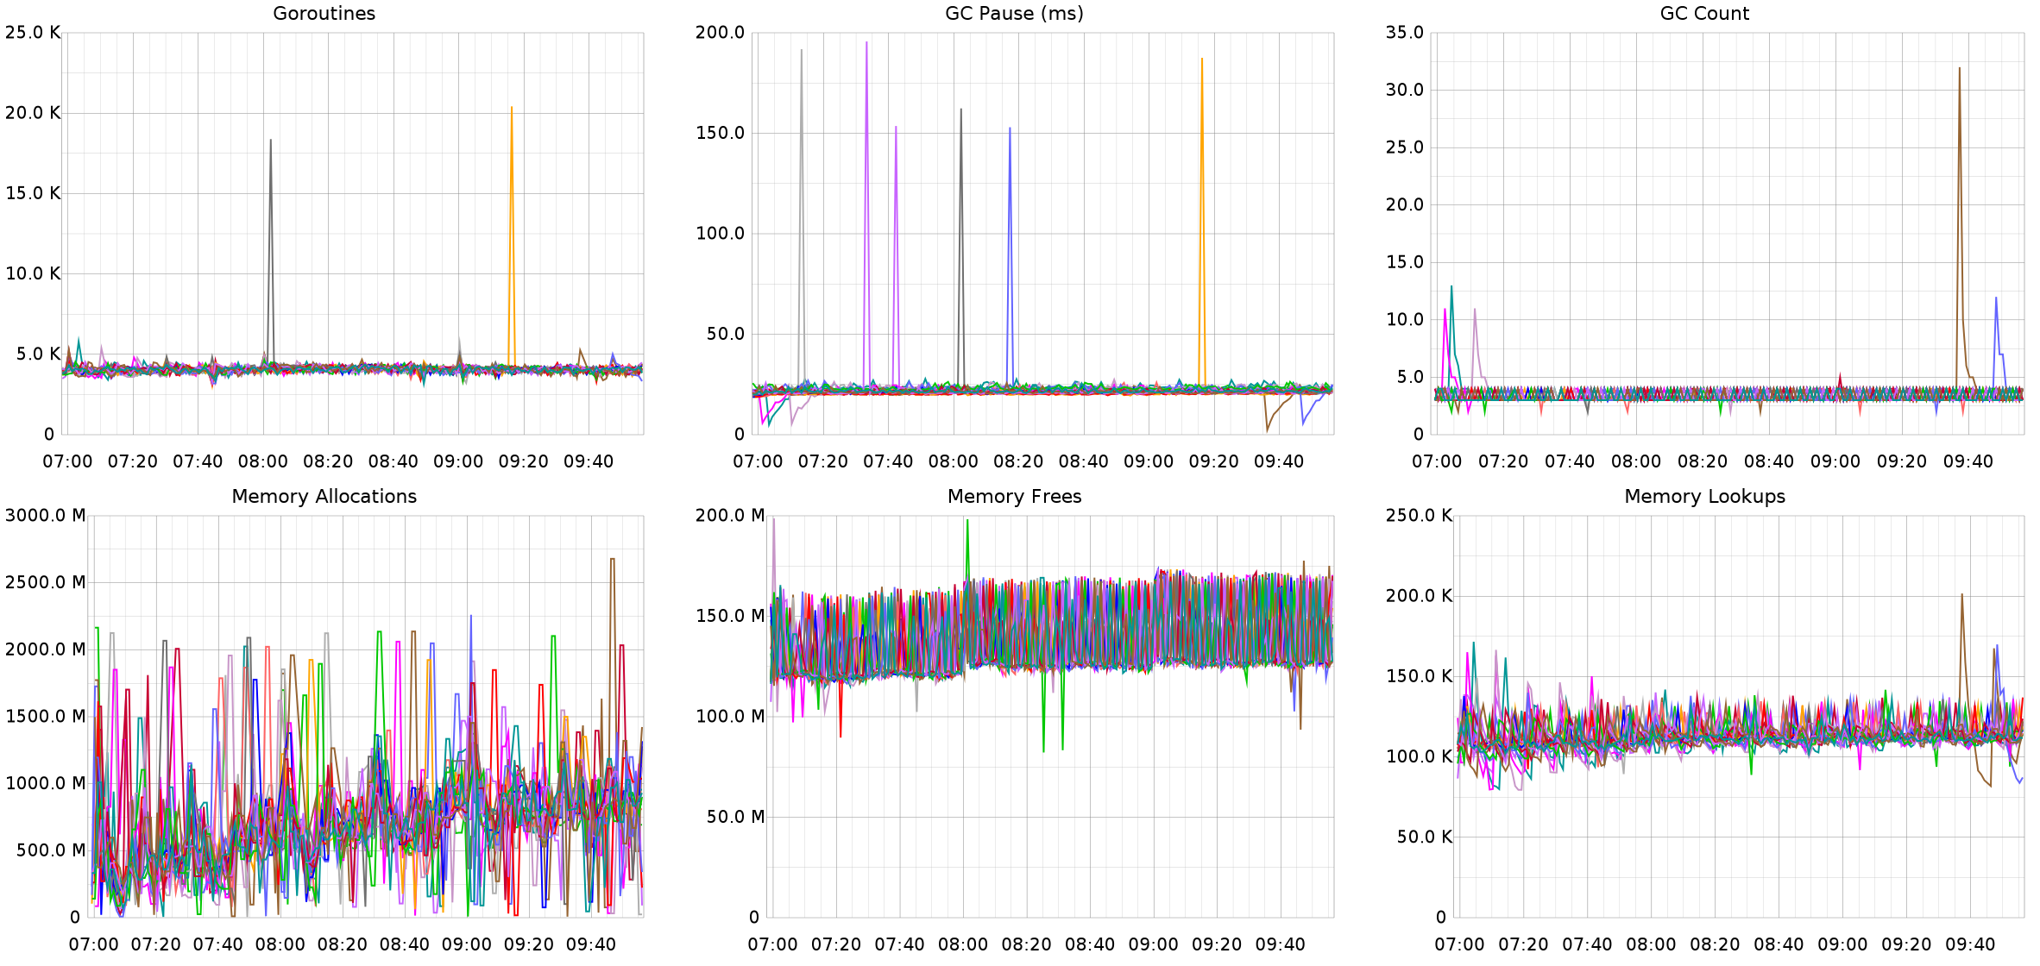Image resolution: width=2040 pixels, height=966 pixels.
Task: Click the Memory Allocations chart title
Action: coord(324,497)
